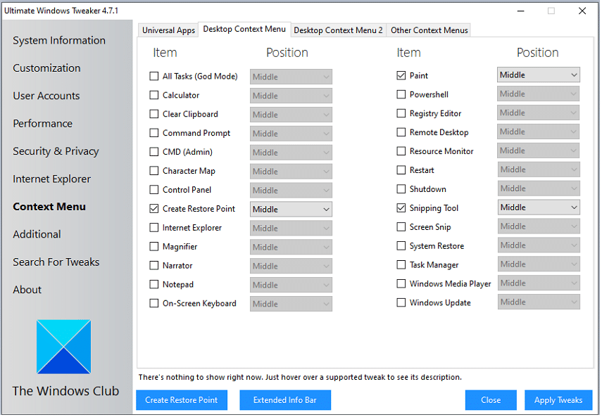Select the Desktop Context Menu tab
Image resolution: width=602 pixels, height=417 pixels.
[244, 29]
